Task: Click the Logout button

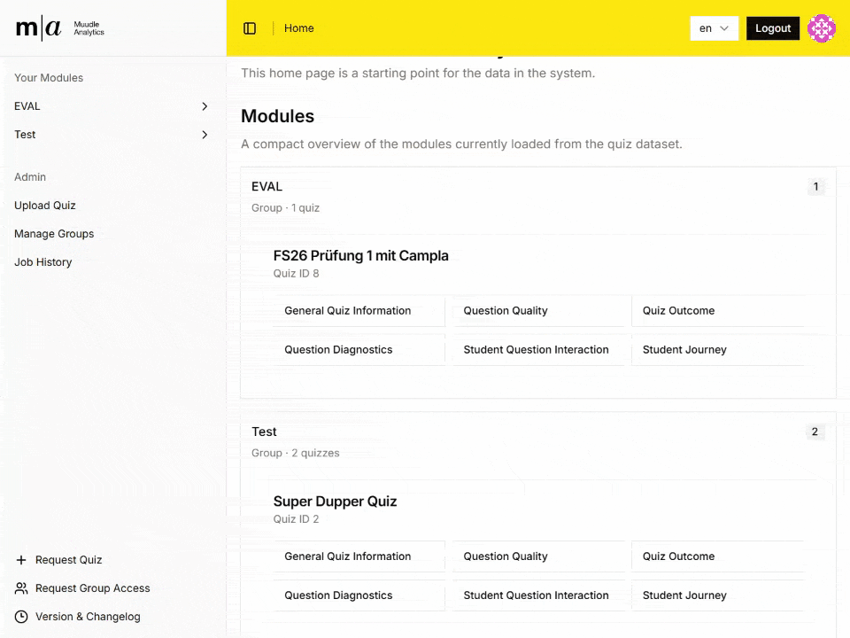Action: tap(773, 28)
